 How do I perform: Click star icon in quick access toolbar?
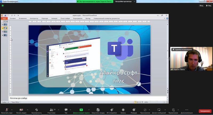(x=15, y=15)
